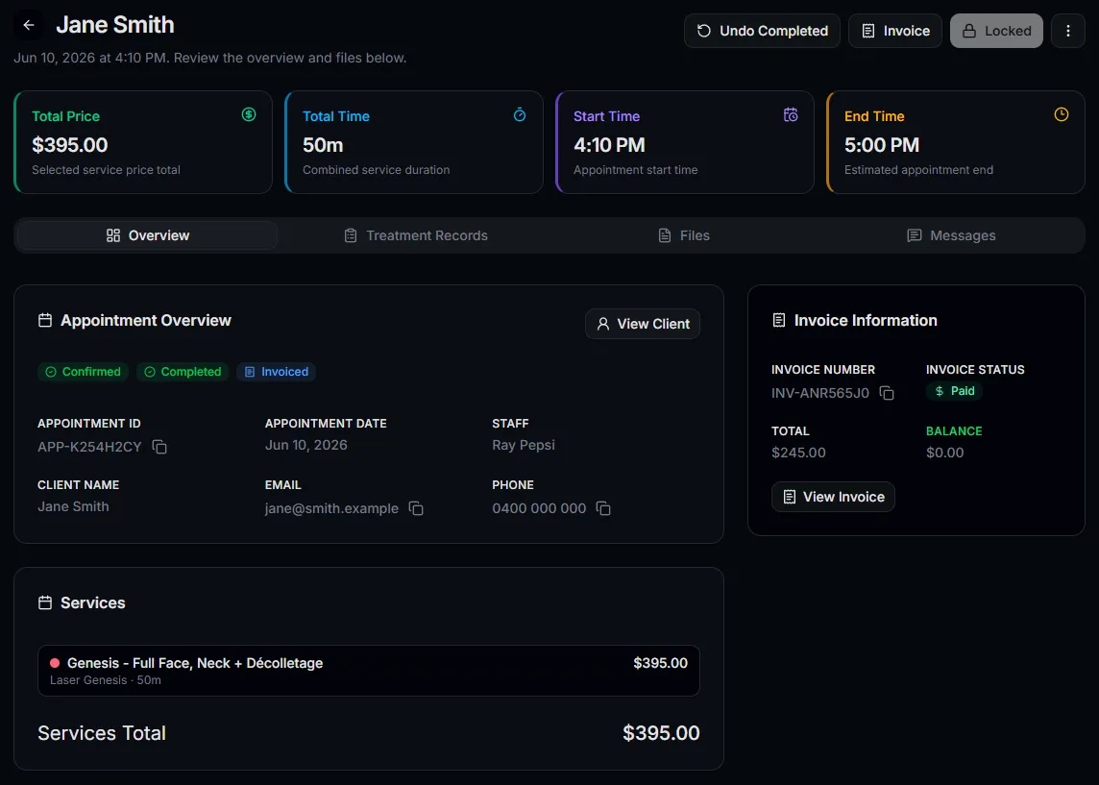Go back using the arrow icon

point(28,25)
